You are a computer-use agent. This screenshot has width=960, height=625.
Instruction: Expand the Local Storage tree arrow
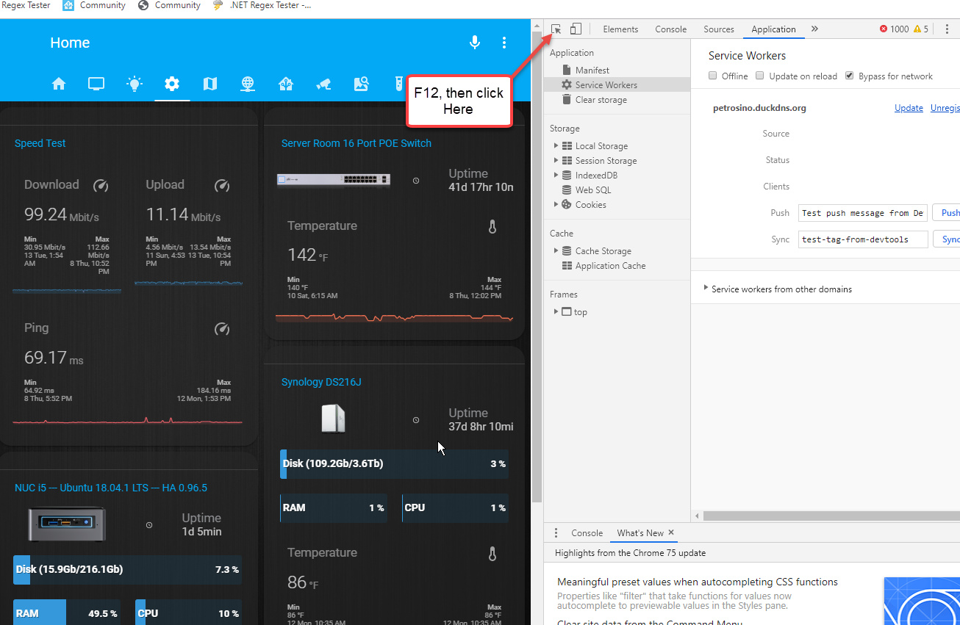click(556, 146)
